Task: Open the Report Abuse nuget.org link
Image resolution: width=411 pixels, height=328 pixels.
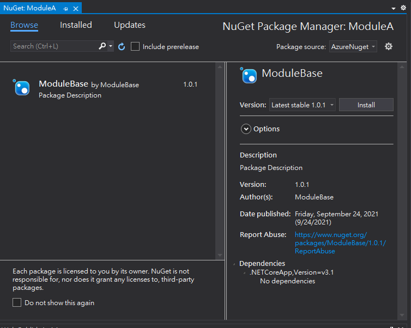Action: tap(340, 242)
